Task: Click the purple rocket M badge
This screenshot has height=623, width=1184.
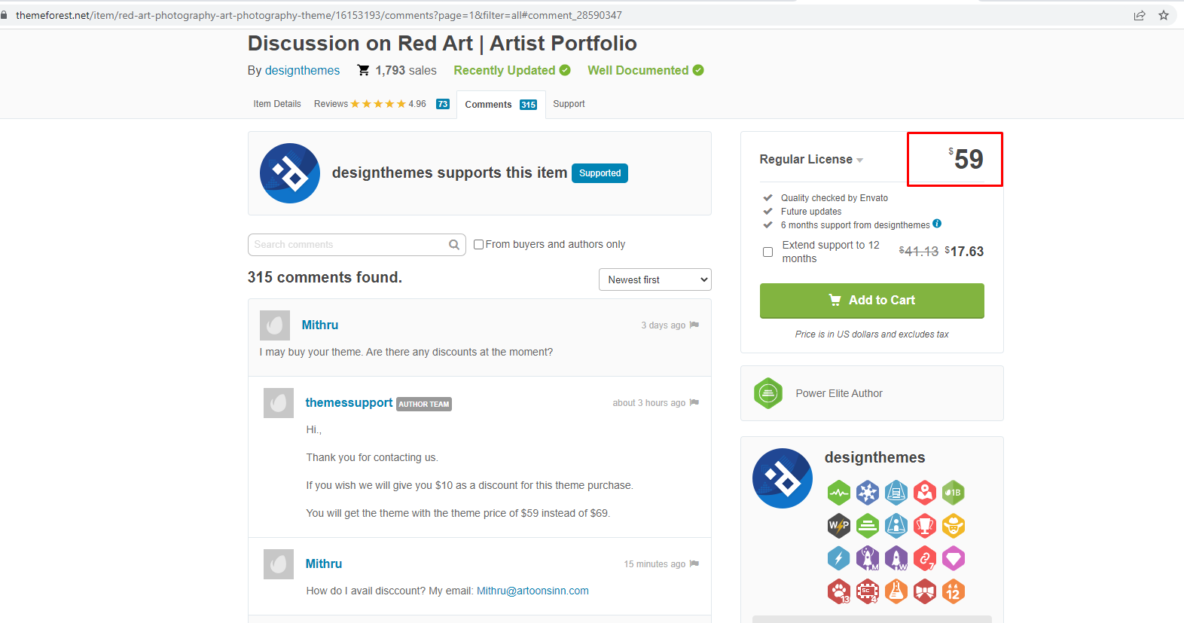Action: point(867,558)
